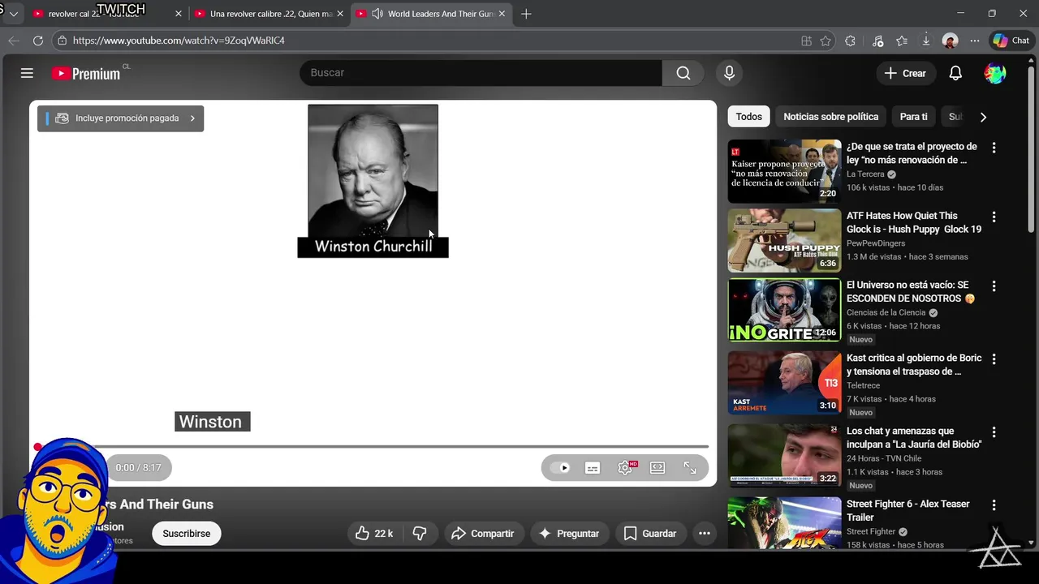This screenshot has width=1039, height=584.
Task: Open options for Kast critica video
Action: pyautogui.click(x=994, y=359)
